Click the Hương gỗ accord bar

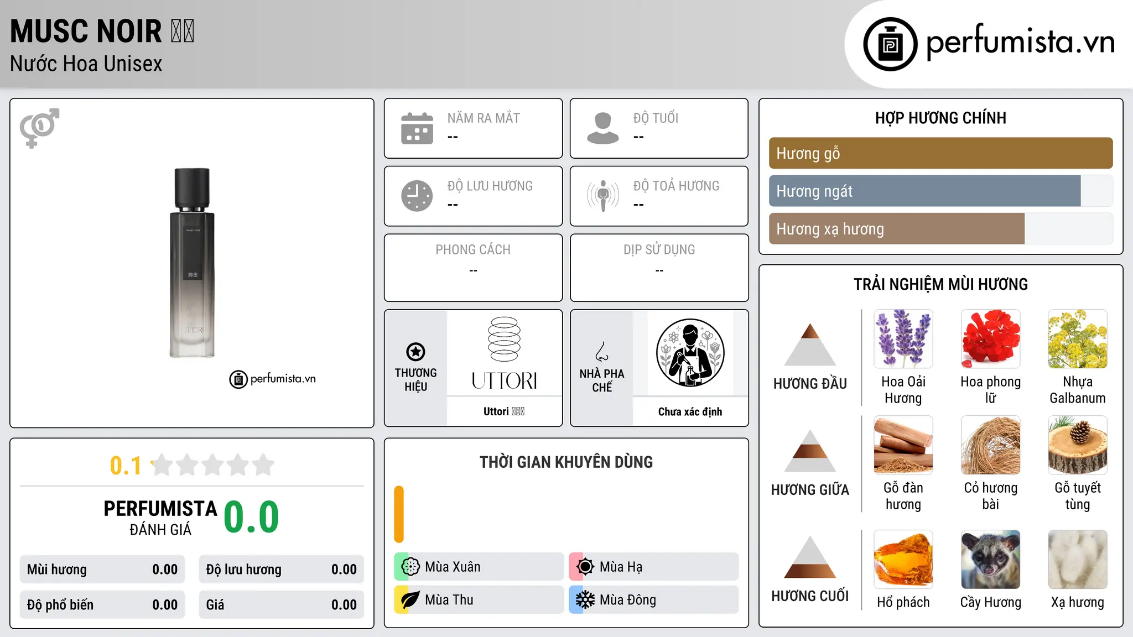pyautogui.click(x=940, y=153)
